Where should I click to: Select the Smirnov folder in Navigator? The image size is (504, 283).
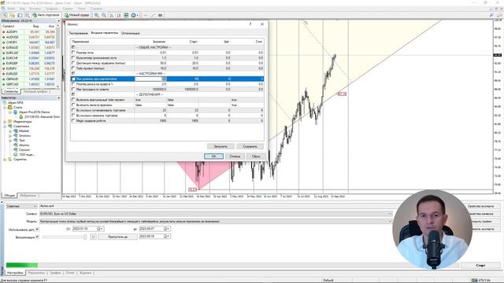pos(24,136)
